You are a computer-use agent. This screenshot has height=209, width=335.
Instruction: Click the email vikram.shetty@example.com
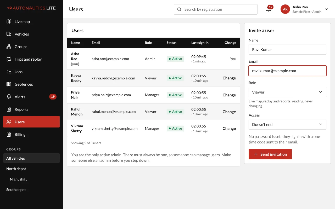[115, 129]
